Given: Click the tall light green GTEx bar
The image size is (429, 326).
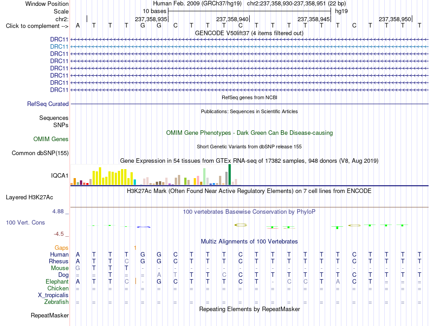Looking at the screenshot, I should [x=205, y=177].
